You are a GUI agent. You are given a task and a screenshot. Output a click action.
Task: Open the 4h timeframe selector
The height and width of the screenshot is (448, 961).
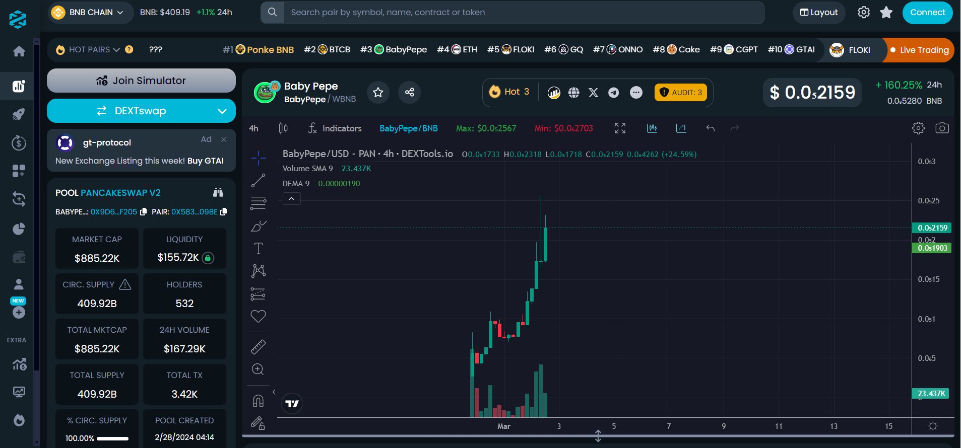tap(253, 128)
